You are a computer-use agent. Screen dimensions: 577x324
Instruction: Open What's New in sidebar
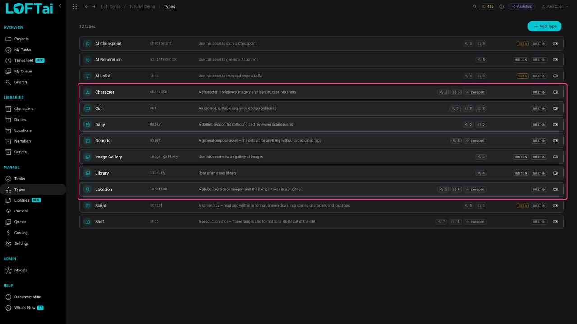click(33, 308)
